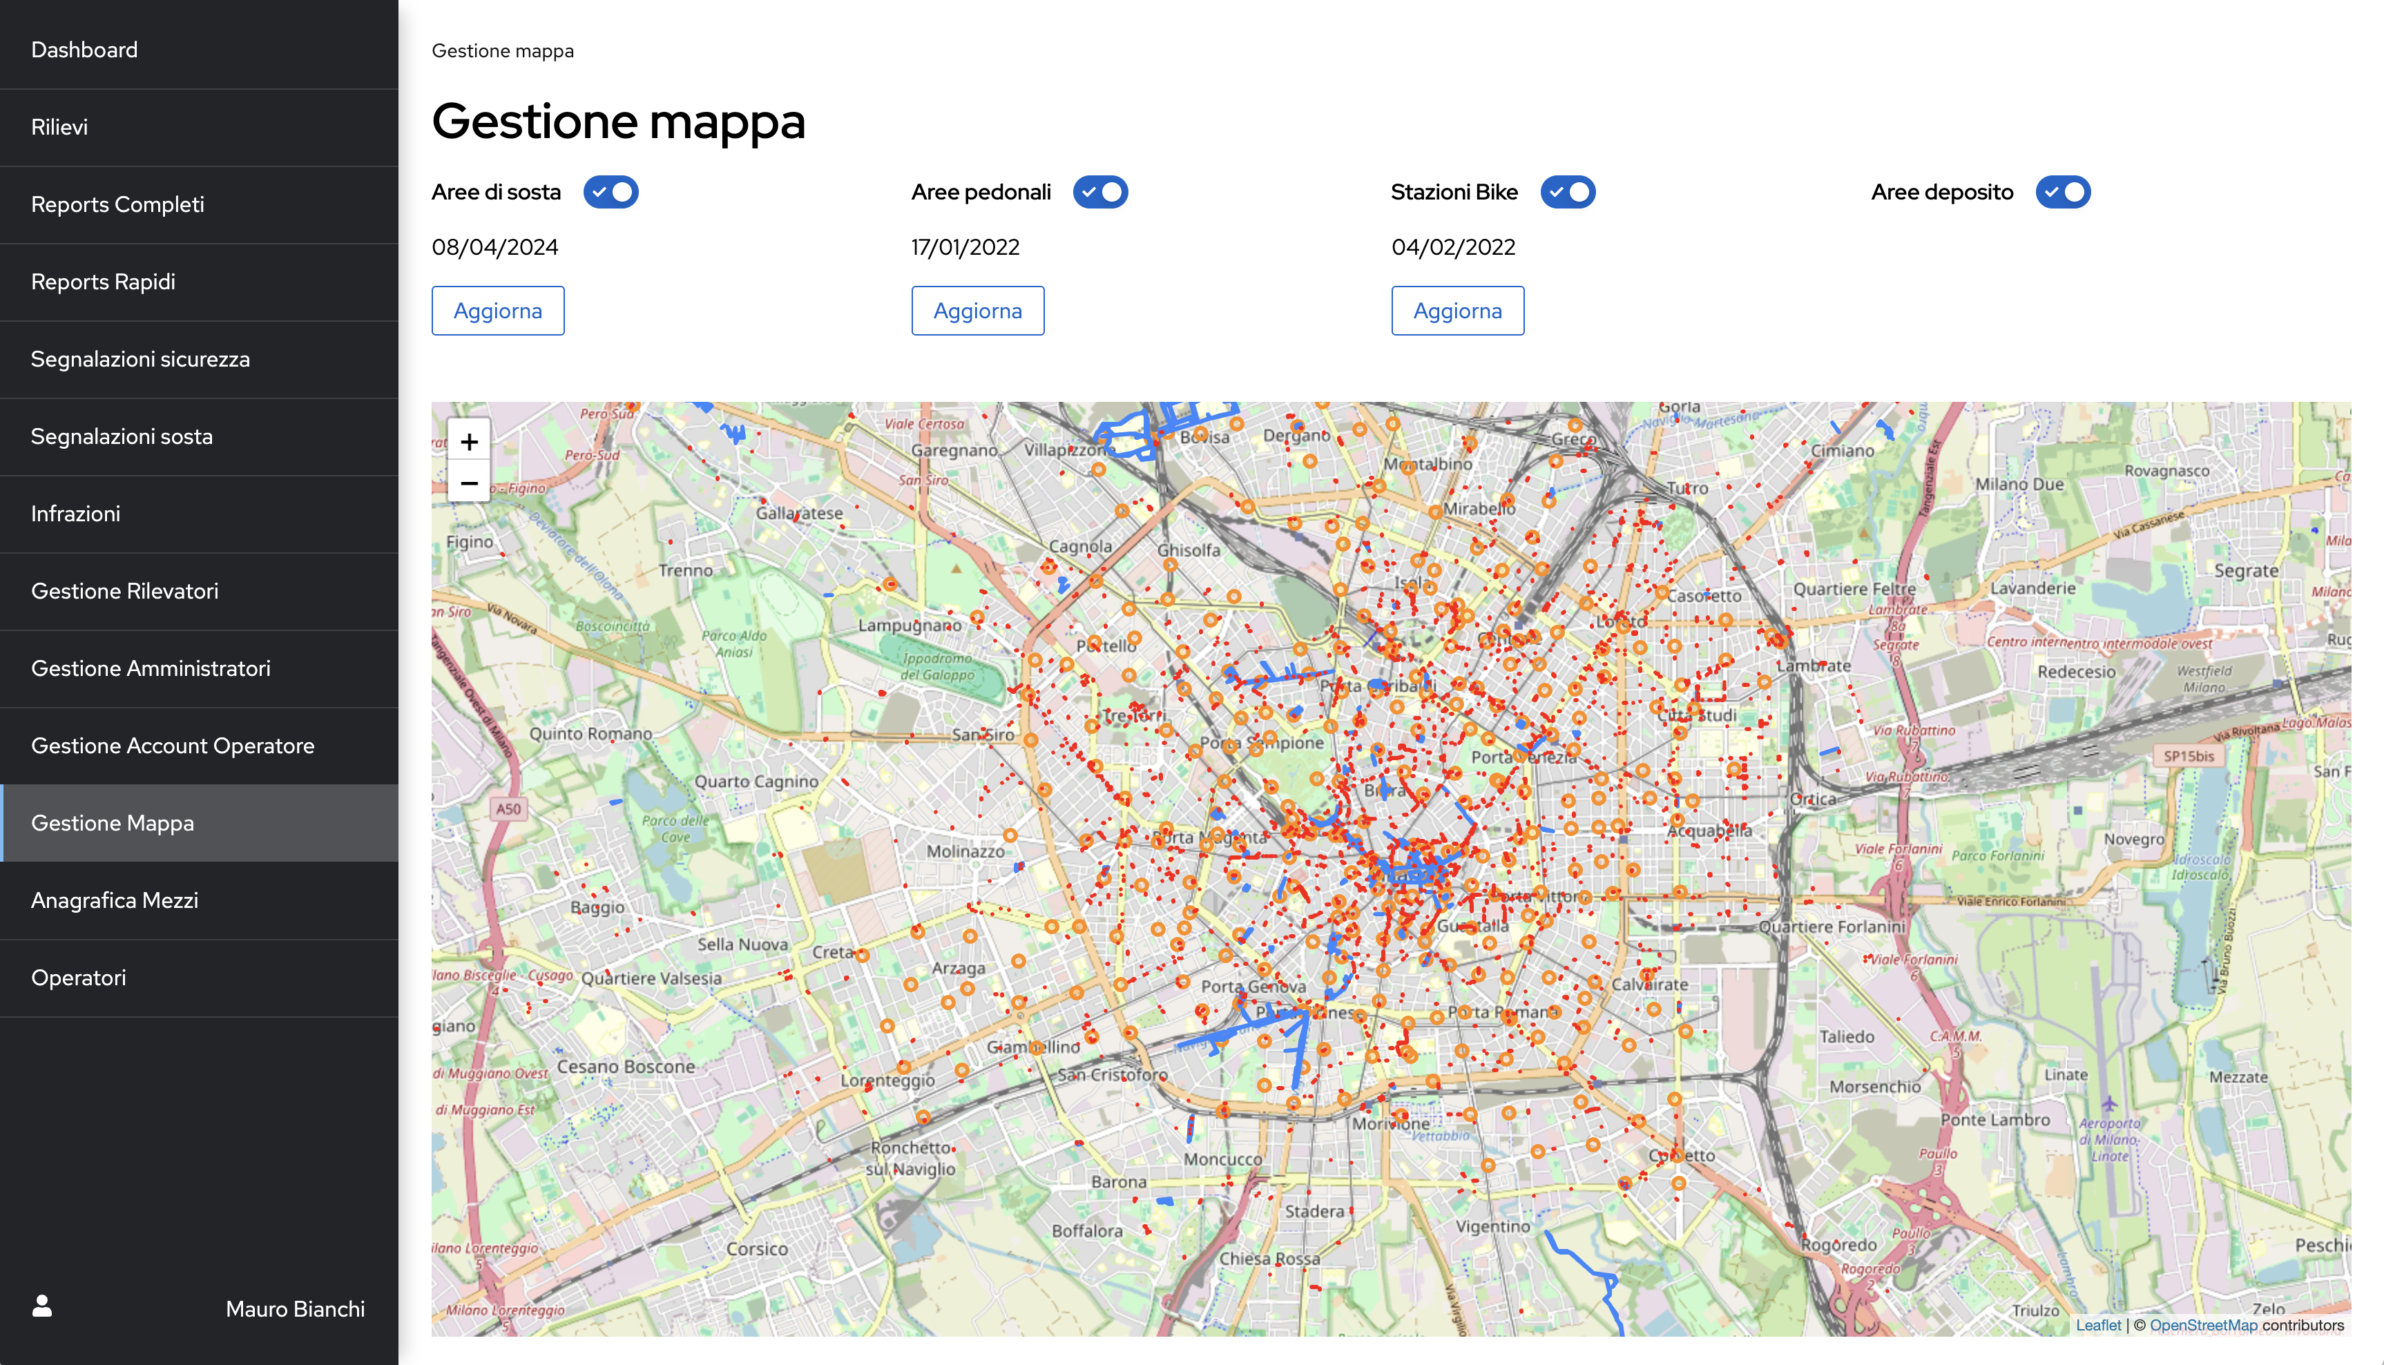Viewport: 2384px width, 1365px height.
Task: Disable the Aree pedonali layer
Action: (x=1099, y=192)
